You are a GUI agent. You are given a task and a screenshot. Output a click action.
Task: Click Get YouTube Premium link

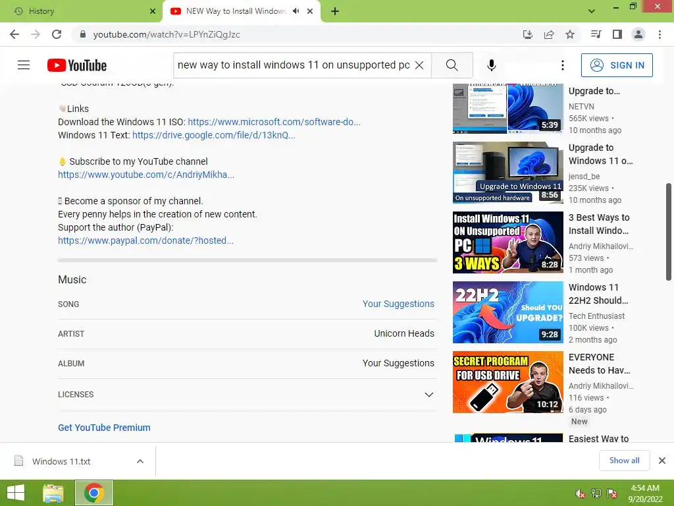pos(104,428)
